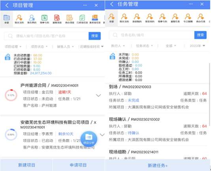Open the 全部 task-type dropdown

tap(171, 46)
